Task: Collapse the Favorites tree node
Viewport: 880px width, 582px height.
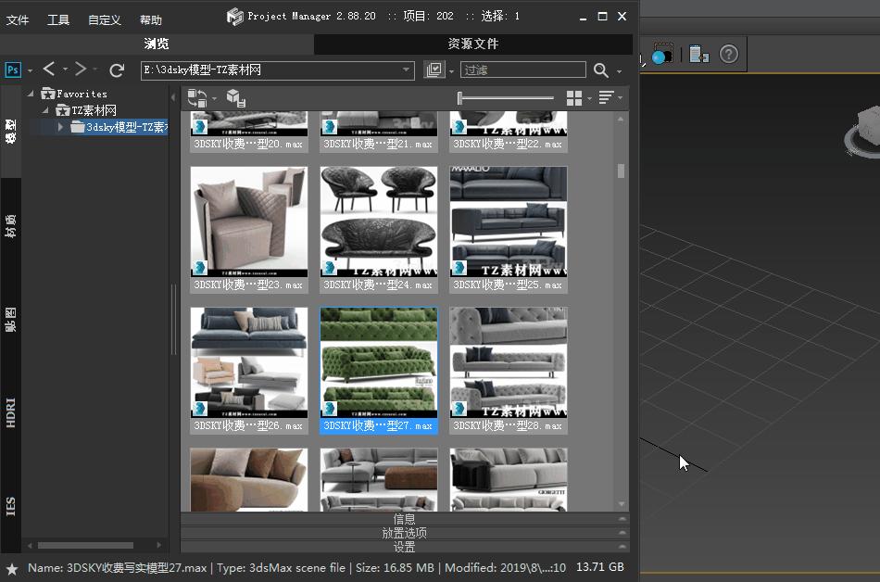Action: tap(31, 93)
